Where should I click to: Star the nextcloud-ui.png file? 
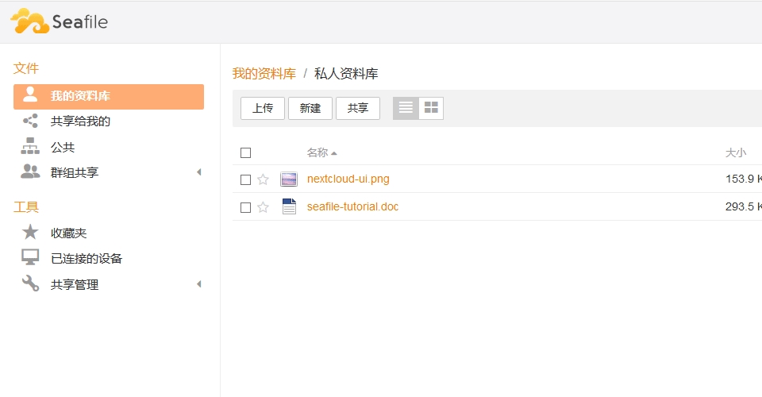pyautogui.click(x=263, y=179)
